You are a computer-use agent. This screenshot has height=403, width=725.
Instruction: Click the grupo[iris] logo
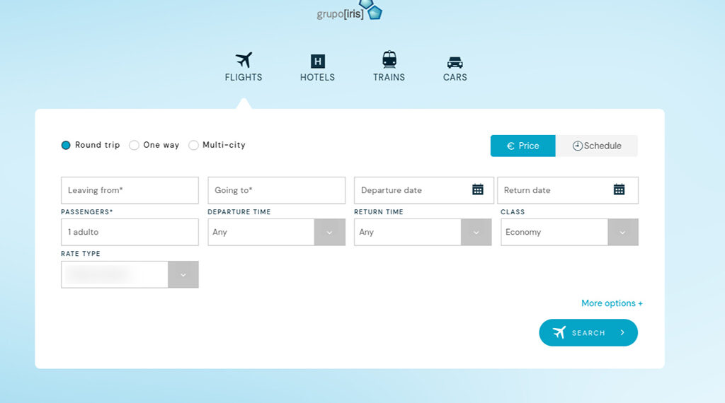tap(350, 11)
